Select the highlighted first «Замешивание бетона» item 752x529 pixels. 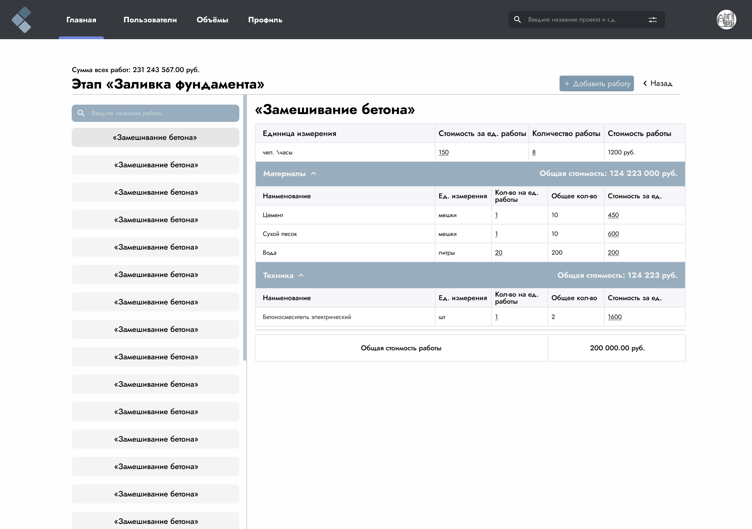click(x=155, y=138)
